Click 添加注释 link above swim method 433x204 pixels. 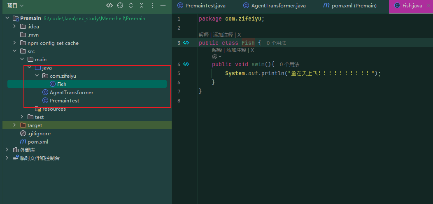pyautogui.click(x=236, y=50)
